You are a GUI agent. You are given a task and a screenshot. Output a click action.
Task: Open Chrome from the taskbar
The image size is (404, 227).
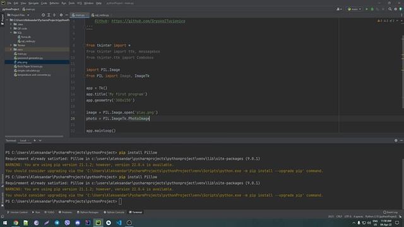(x=16, y=223)
